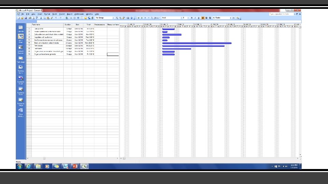Click the Start column header
The image size is (328, 184).
click(x=78, y=25)
